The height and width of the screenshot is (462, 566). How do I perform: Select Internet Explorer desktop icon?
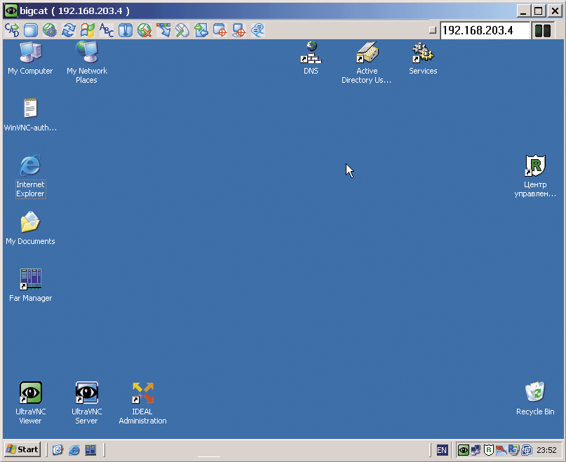pos(30,176)
